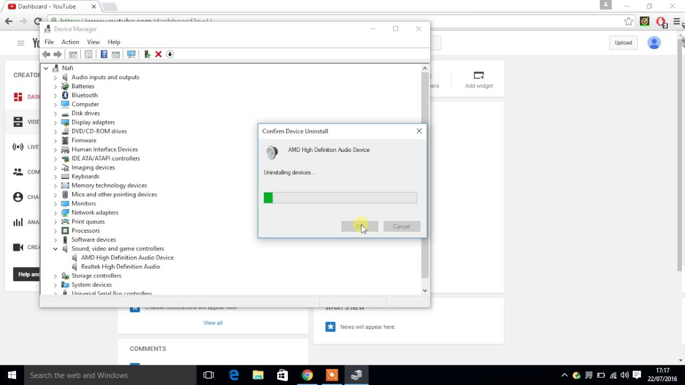Click the Search the web and Windows box
Screen dimensions: 685x385
(110, 375)
